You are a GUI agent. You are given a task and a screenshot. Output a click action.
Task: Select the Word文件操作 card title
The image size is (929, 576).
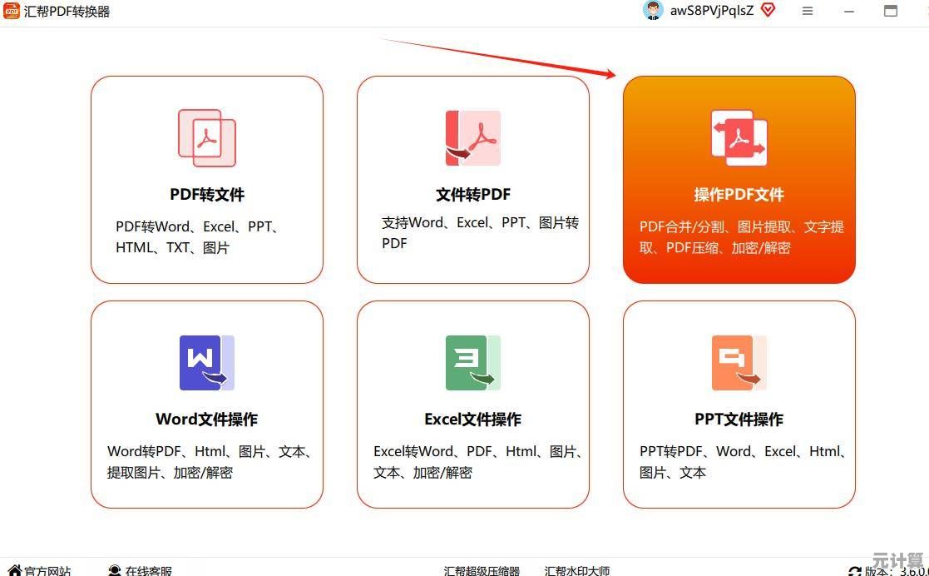[206, 420]
